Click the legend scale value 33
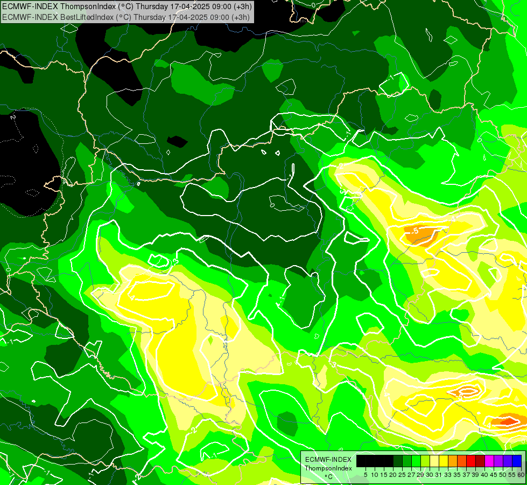Viewport: 527px width, 485px height. 448,475
